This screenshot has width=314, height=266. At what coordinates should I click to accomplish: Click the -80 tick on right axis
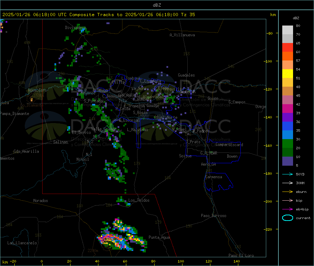(270, 33)
